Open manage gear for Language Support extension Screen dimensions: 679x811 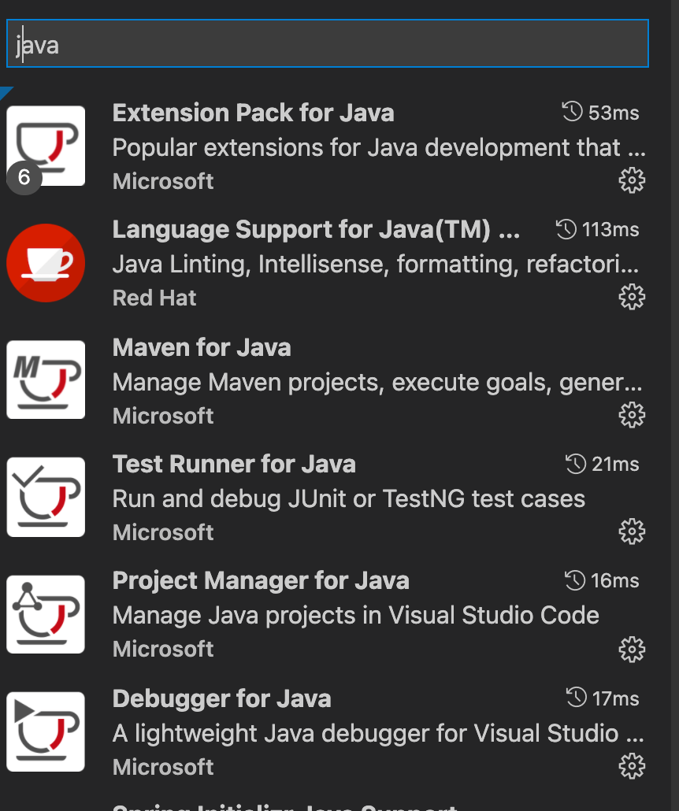(632, 297)
